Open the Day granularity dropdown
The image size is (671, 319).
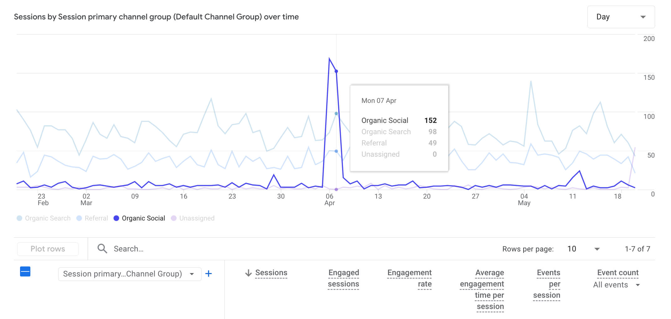point(621,17)
